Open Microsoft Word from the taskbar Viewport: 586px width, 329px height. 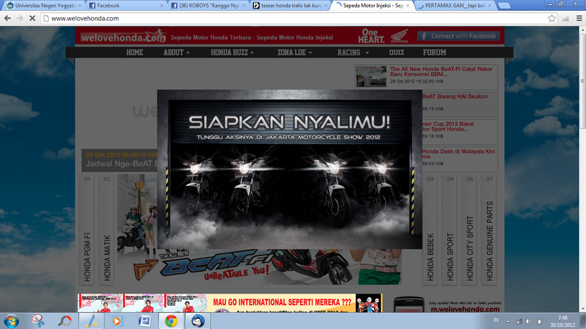click(x=144, y=320)
